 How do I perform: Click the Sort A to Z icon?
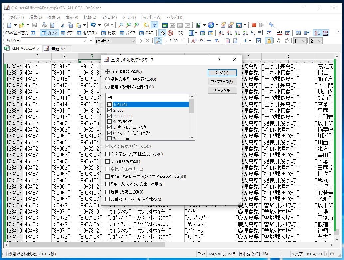click(x=221, y=33)
